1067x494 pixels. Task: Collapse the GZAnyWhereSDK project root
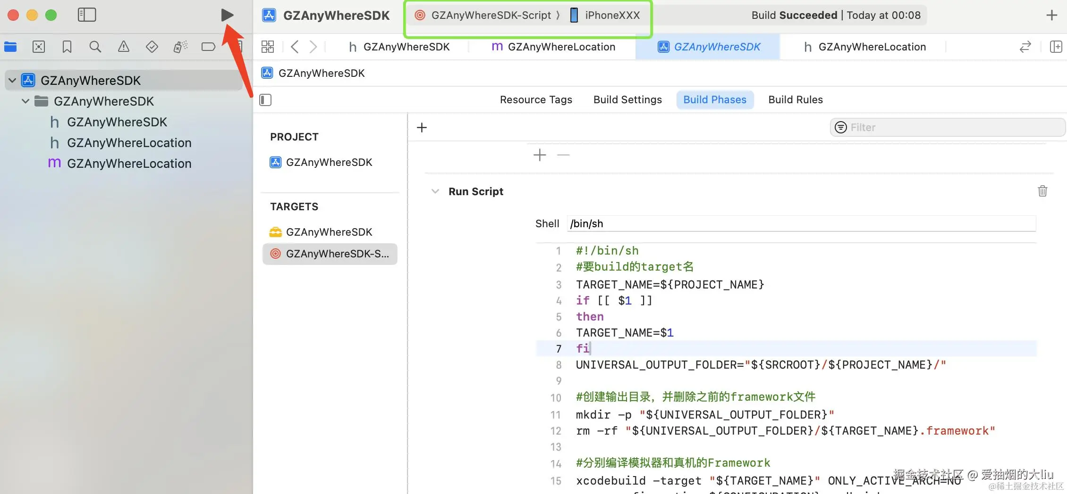(x=12, y=81)
